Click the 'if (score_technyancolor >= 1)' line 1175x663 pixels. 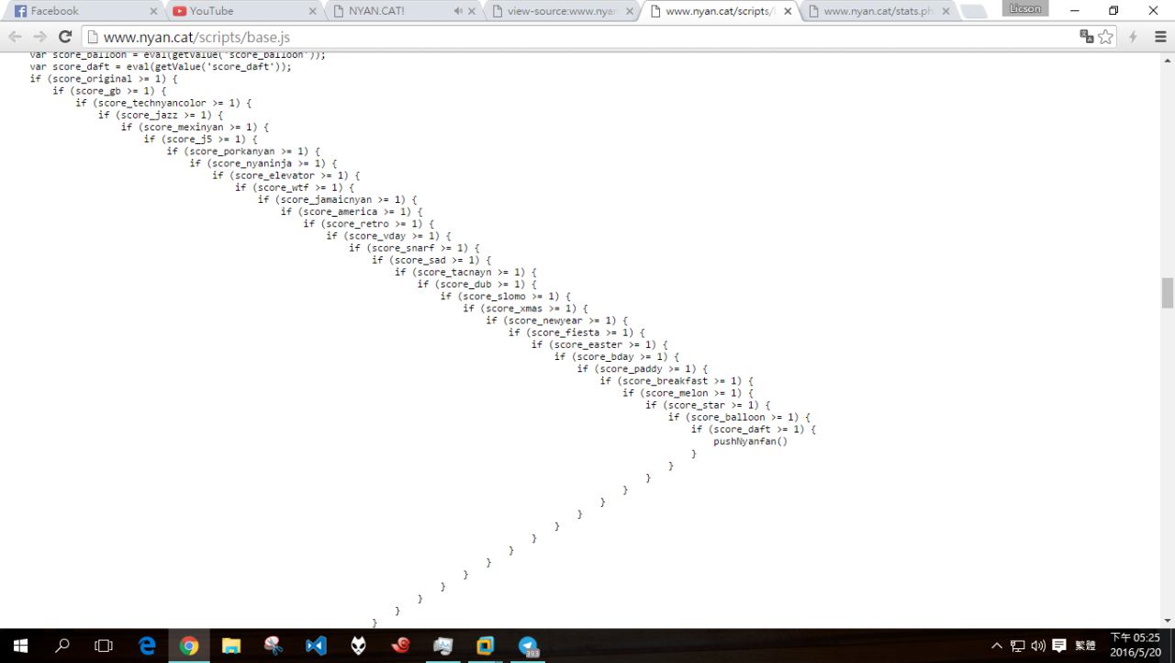point(163,103)
